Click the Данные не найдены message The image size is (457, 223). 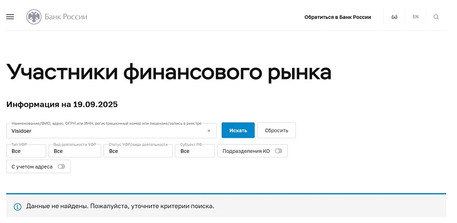click(120, 206)
